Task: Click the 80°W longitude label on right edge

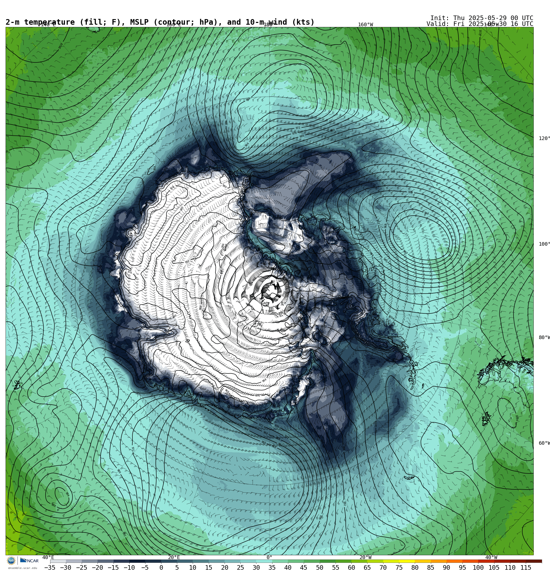Action: click(x=544, y=337)
